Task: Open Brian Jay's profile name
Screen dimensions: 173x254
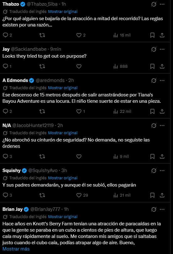Action: (x=13, y=209)
